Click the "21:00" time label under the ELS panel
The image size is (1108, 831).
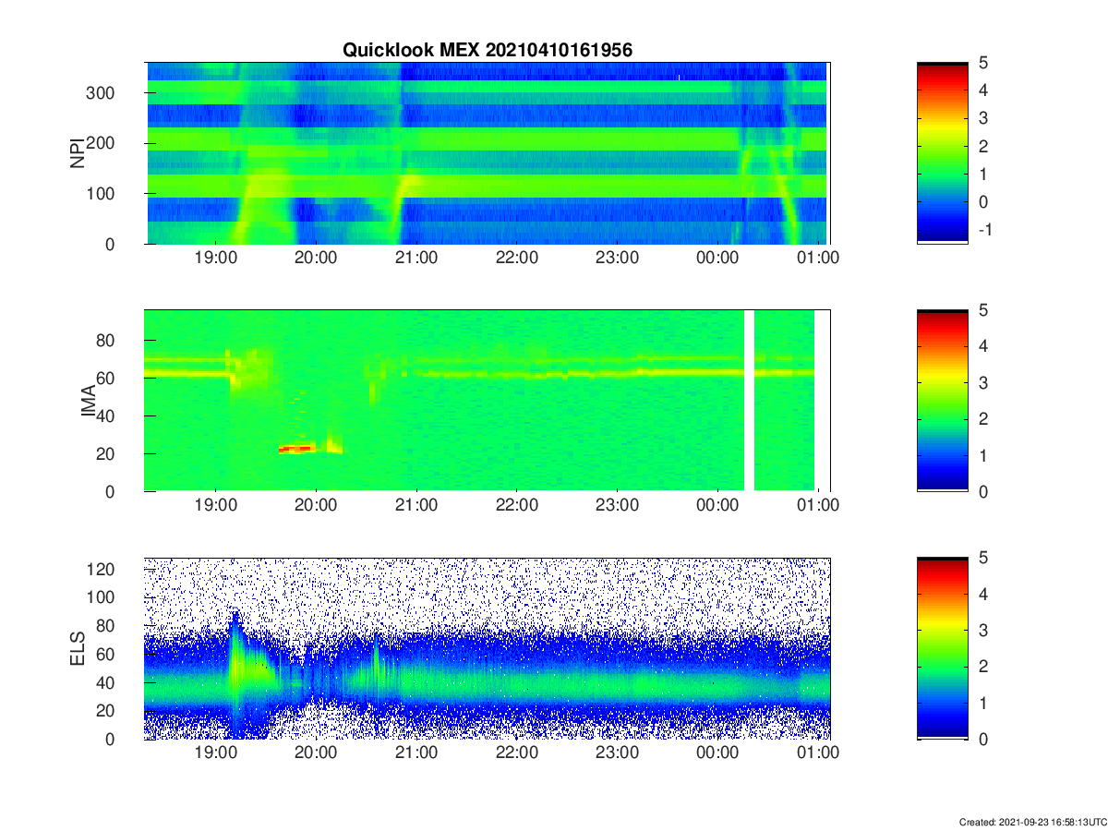point(416,755)
